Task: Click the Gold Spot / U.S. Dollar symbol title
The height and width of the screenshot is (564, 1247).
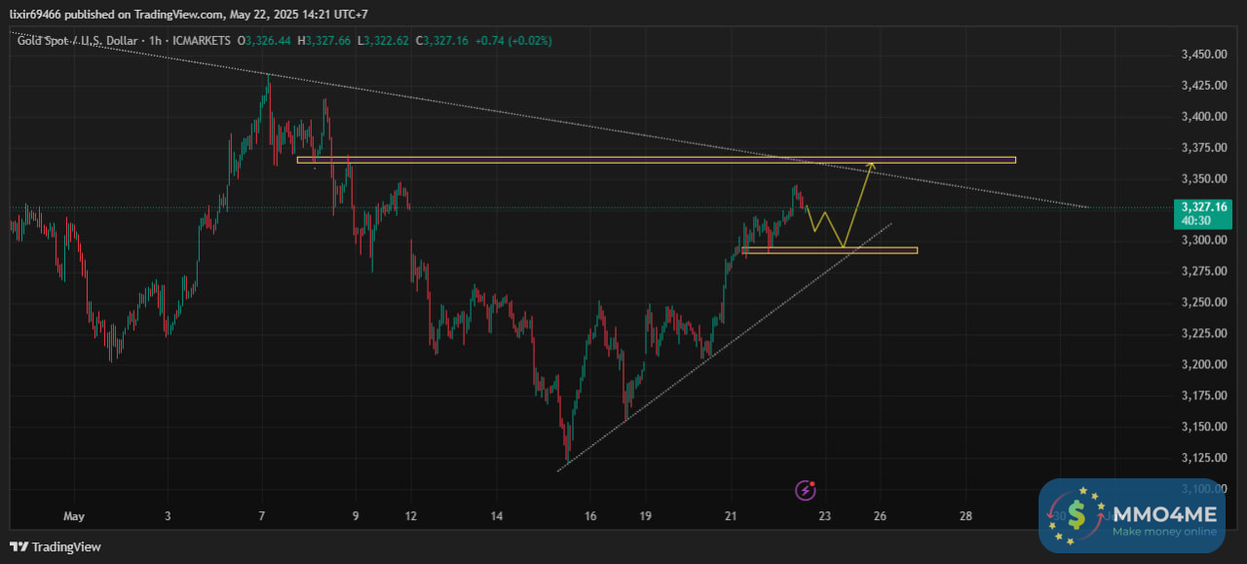Action: pos(77,41)
